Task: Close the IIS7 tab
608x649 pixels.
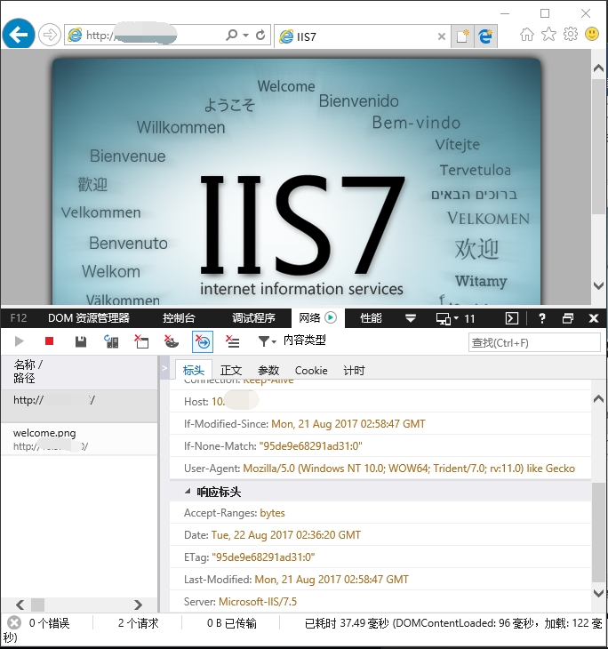Action: [442, 36]
